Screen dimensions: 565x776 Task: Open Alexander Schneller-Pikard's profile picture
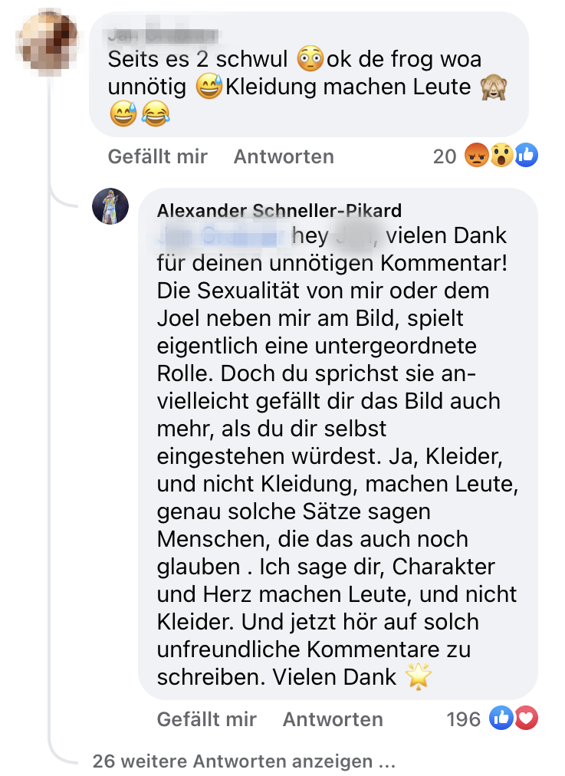click(x=110, y=206)
